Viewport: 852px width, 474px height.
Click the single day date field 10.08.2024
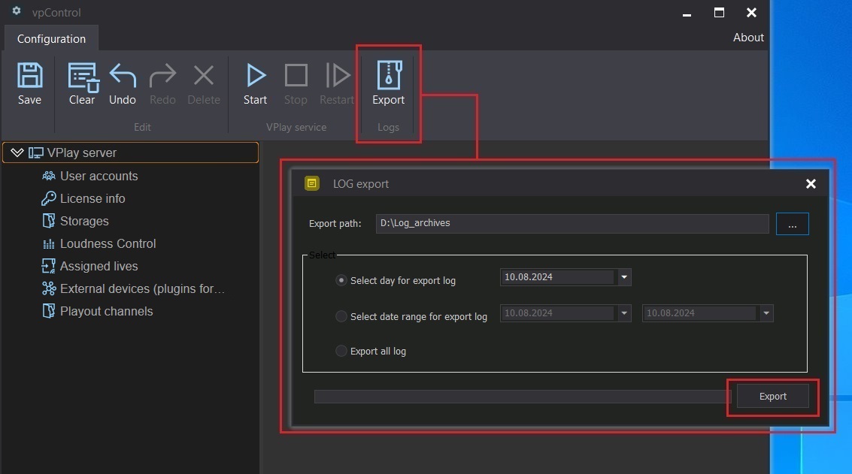coord(558,277)
